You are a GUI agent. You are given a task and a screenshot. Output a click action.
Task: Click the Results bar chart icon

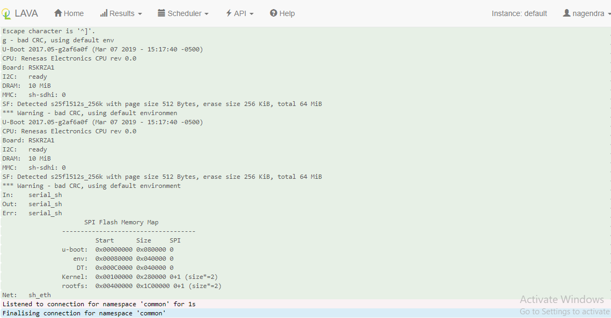click(x=104, y=13)
